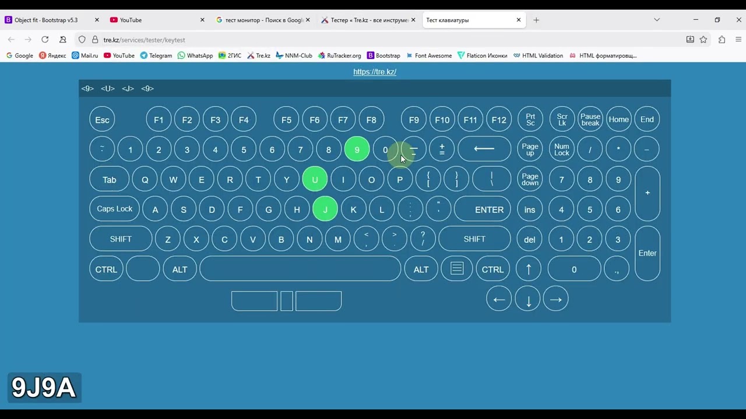Open a new tab with plus button
The image size is (746, 419).
pyautogui.click(x=536, y=20)
